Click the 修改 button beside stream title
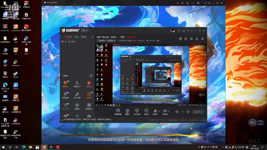267x150 pixels. point(122,37)
